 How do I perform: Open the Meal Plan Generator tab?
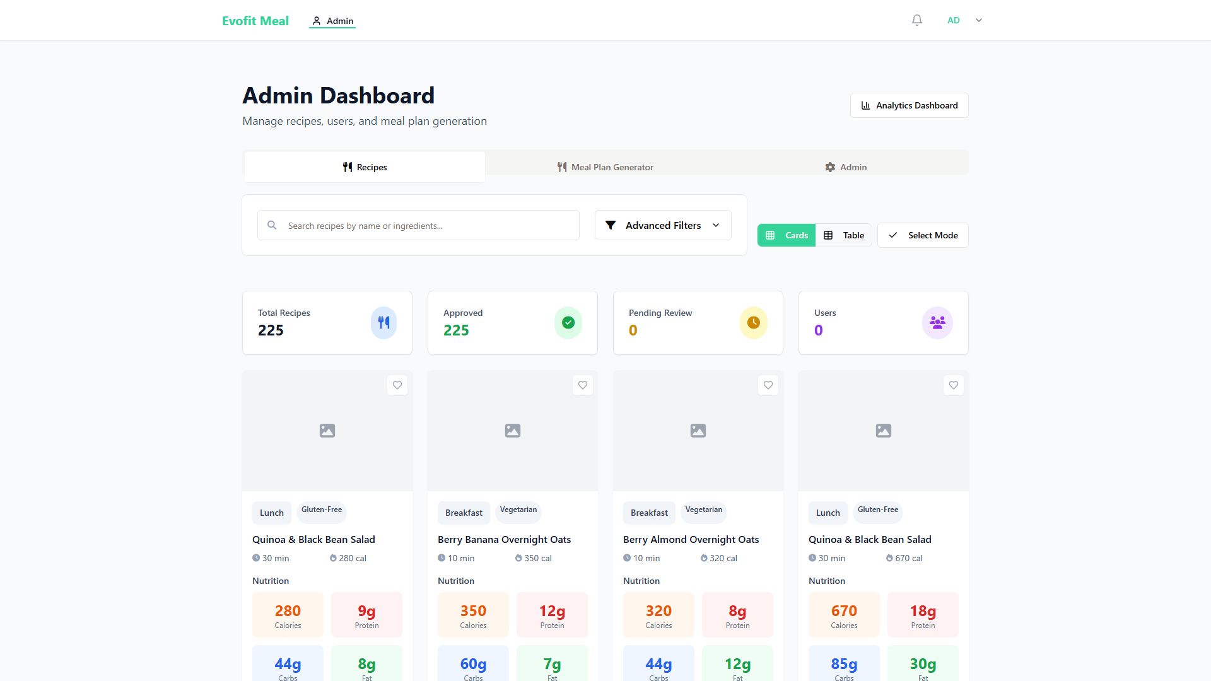click(x=605, y=167)
